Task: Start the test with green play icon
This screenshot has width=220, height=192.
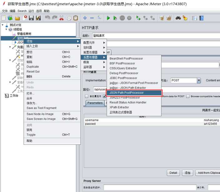Action: (108, 18)
